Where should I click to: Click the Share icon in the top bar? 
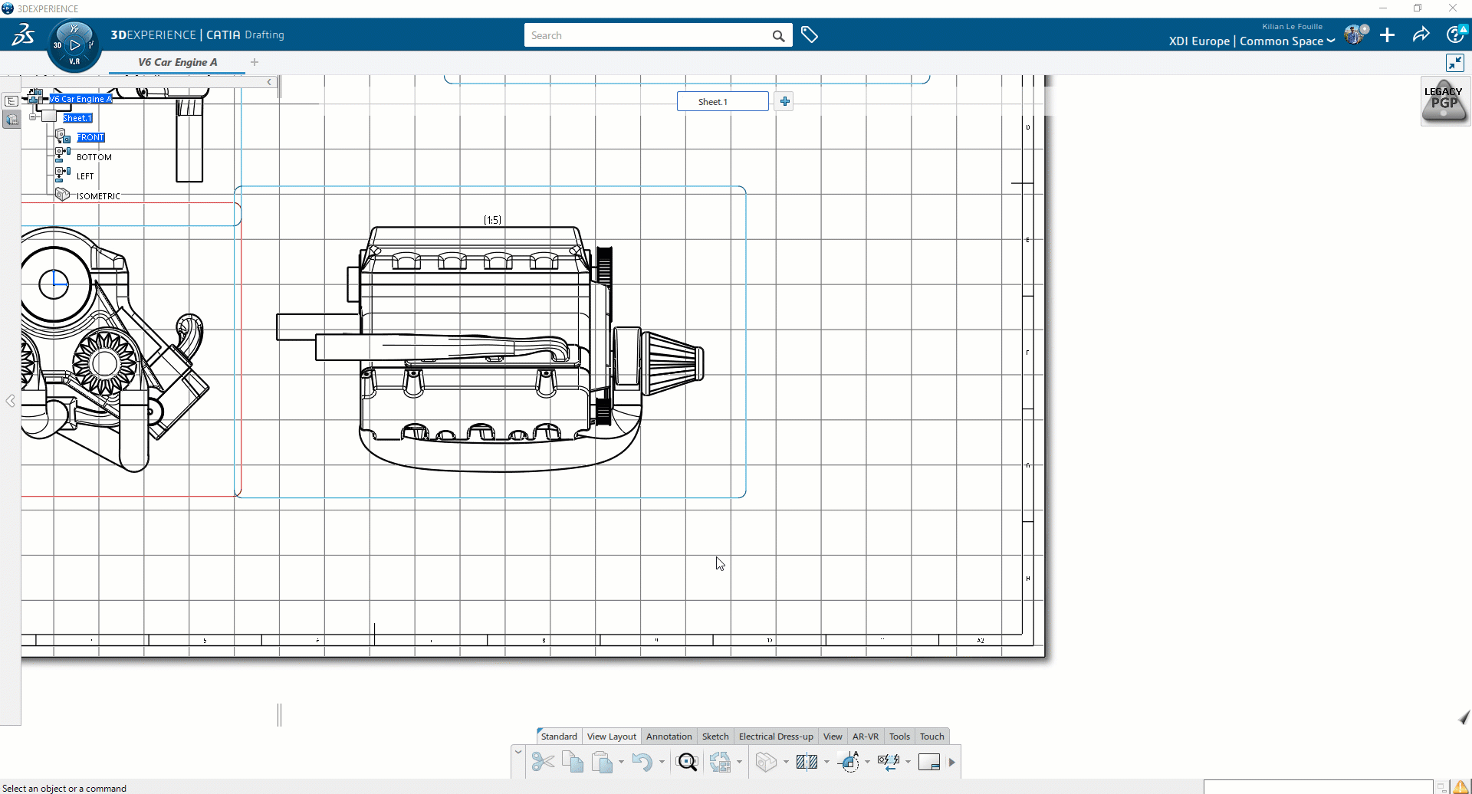[1421, 34]
